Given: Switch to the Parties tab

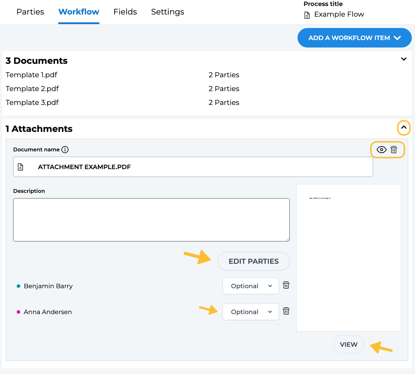Looking at the screenshot, I should 30,12.
